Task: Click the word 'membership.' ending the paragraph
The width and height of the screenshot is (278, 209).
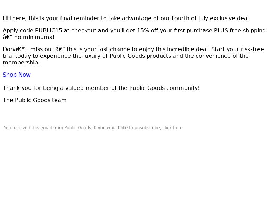Action: [21, 63]
